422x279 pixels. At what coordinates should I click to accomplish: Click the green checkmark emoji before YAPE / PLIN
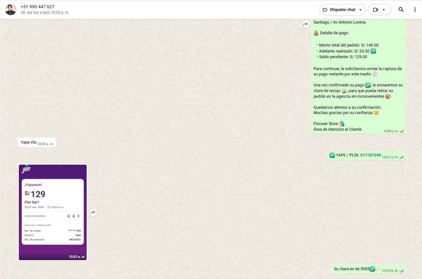[332, 155]
